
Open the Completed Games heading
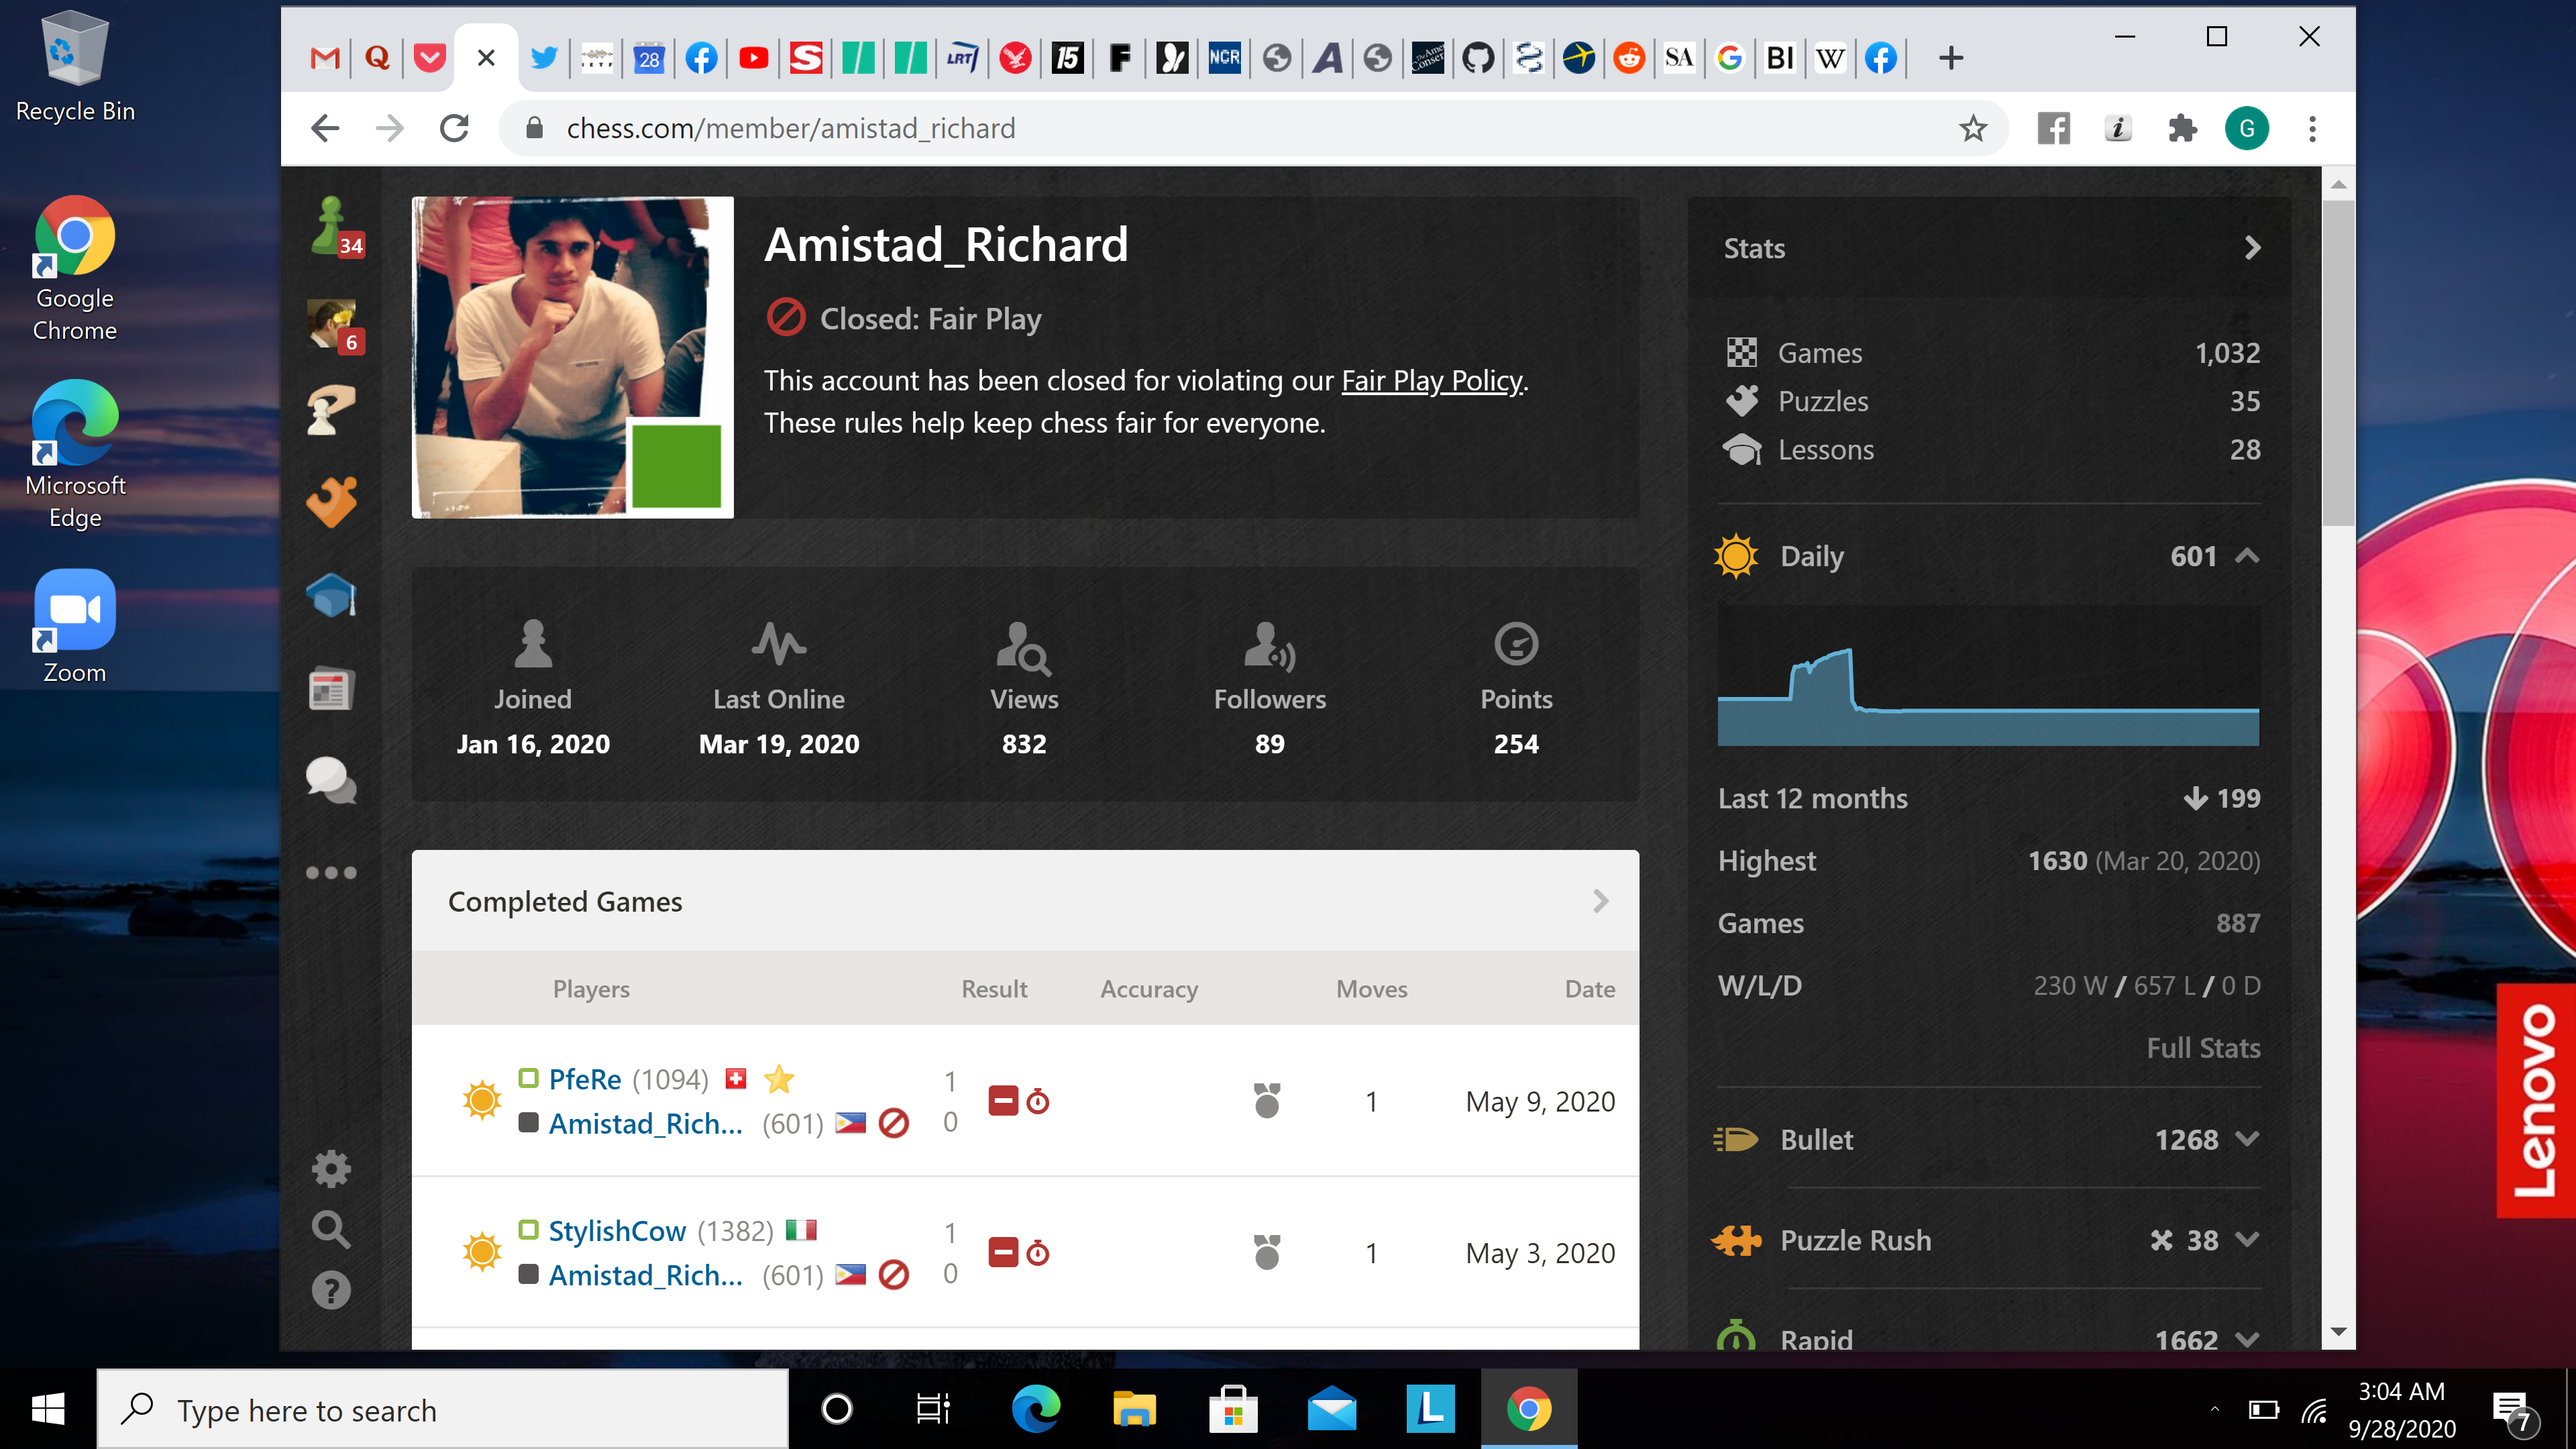pos(565,901)
